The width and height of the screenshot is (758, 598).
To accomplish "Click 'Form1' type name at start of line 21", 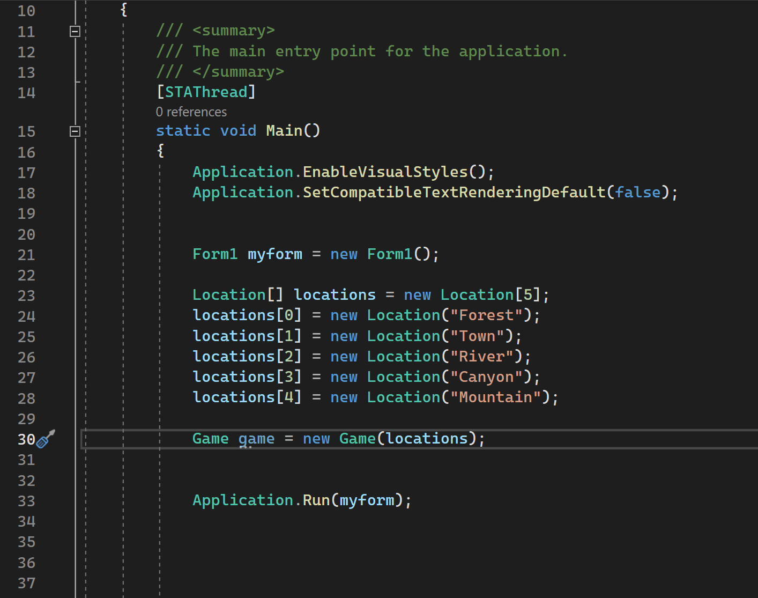I will [215, 254].
